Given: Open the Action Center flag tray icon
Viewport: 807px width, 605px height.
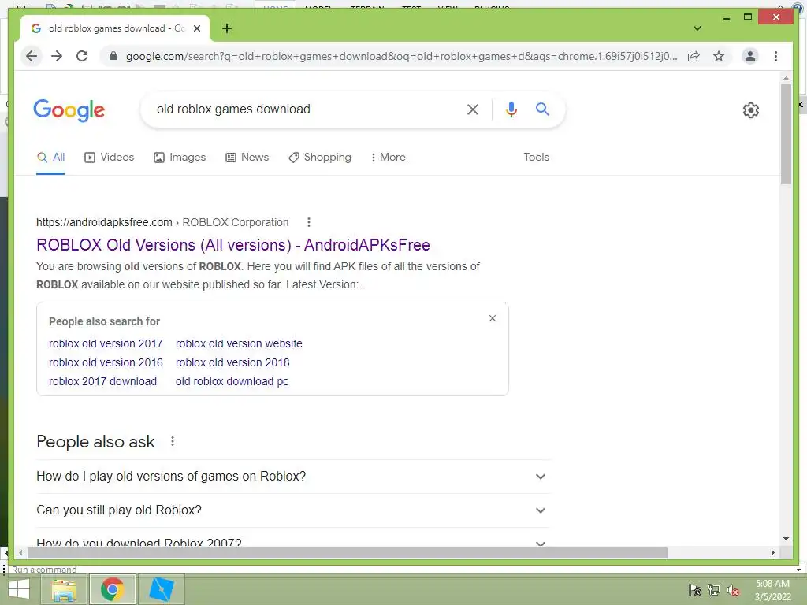Looking at the screenshot, I should coord(695,590).
